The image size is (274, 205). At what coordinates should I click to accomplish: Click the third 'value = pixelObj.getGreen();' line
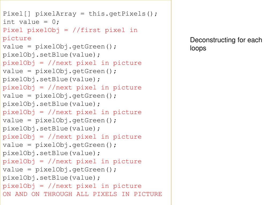point(59,96)
